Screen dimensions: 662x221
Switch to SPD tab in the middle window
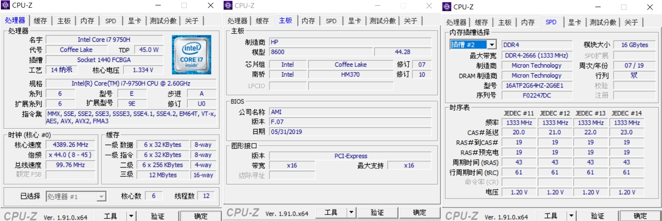(x=331, y=21)
